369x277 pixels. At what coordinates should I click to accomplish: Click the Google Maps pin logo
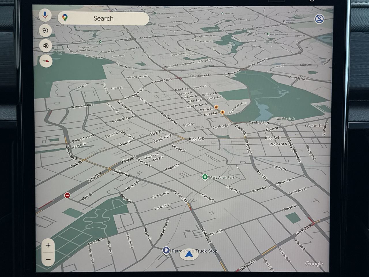pos(65,18)
